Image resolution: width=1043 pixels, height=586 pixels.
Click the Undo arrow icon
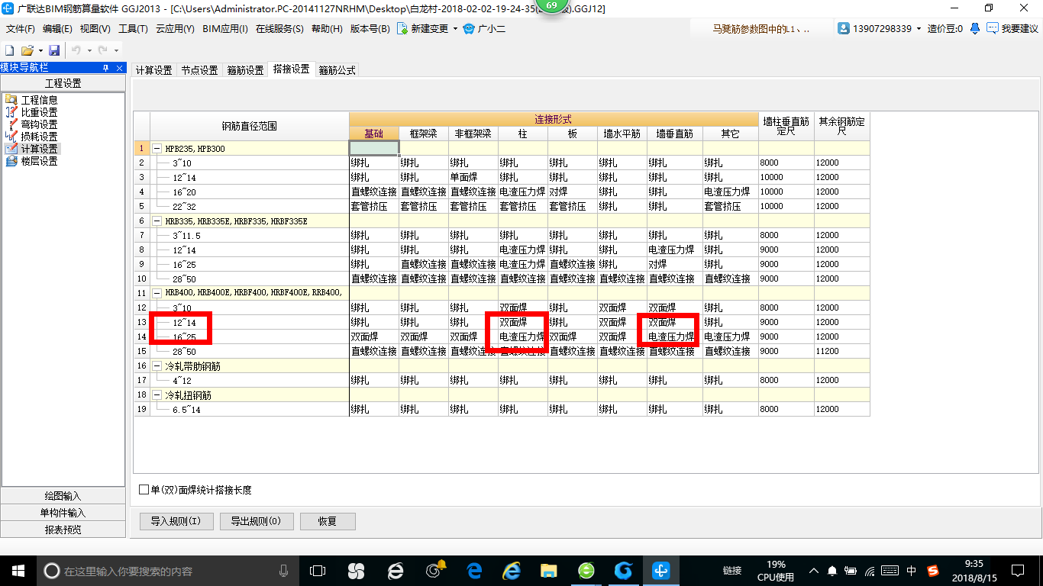[x=76, y=50]
